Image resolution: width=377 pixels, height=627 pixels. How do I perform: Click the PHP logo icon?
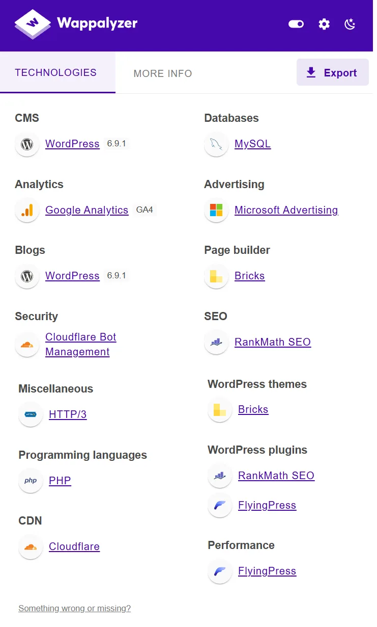(x=31, y=481)
